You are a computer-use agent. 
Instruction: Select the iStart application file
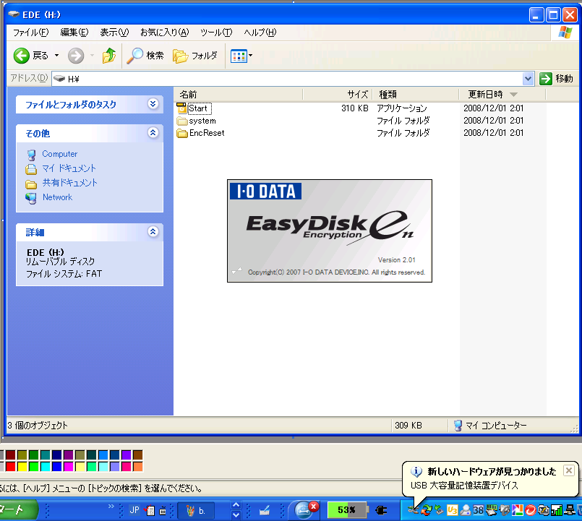(197, 108)
